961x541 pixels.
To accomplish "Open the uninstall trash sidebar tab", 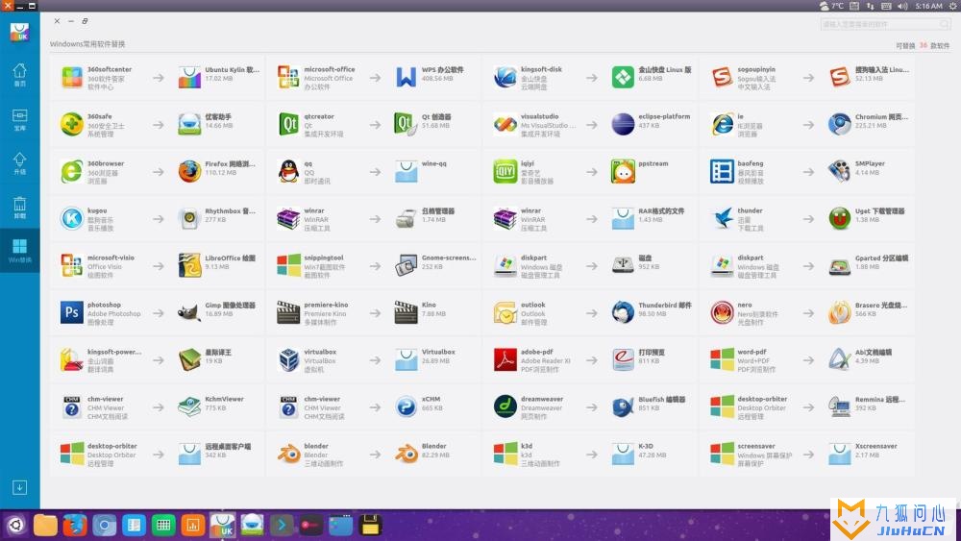I will pos(19,208).
